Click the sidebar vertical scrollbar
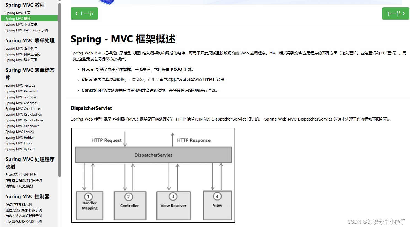Screen dimensions: 410x227 point(60,89)
